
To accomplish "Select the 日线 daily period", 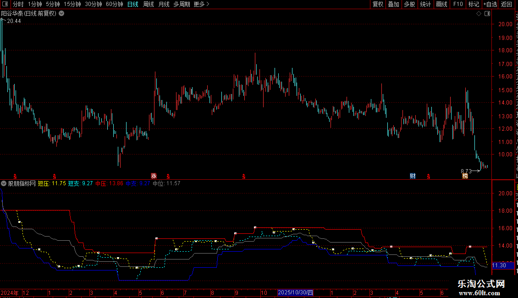I will (133, 4).
